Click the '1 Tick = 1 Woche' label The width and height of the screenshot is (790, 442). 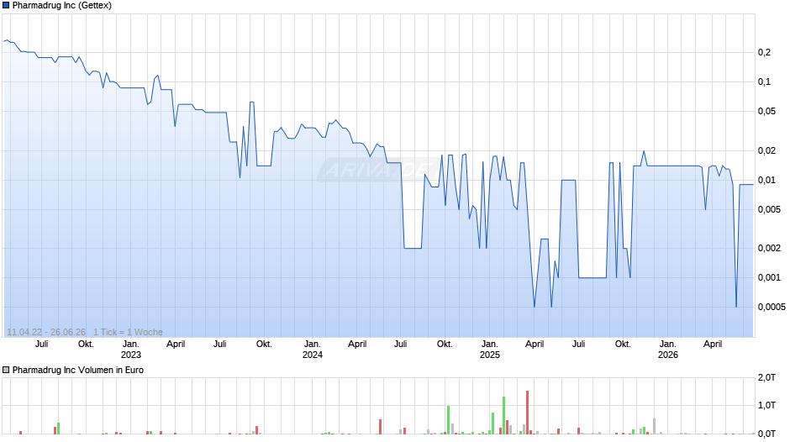[128, 332]
